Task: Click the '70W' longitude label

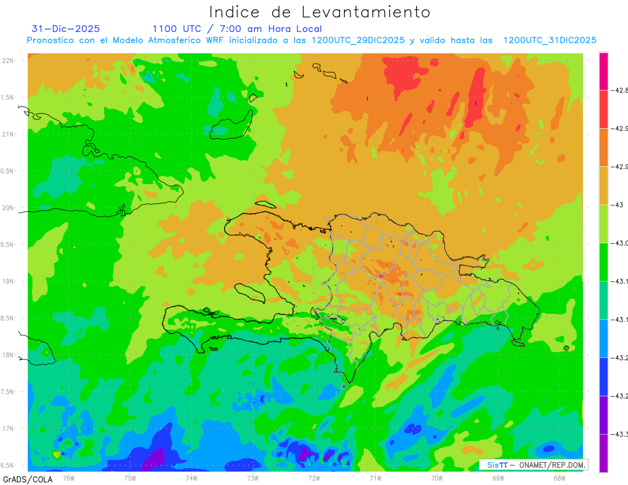Action: click(x=437, y=478)
